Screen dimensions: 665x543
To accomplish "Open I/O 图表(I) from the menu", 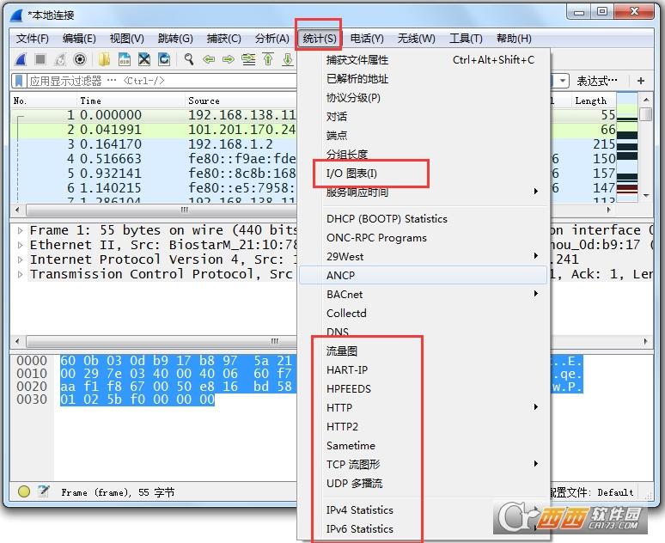I will tap(423, 174).
